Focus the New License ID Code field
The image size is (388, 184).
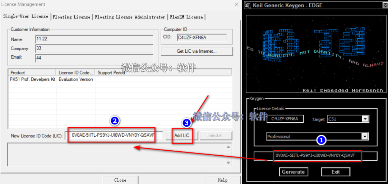coord(114,135)
